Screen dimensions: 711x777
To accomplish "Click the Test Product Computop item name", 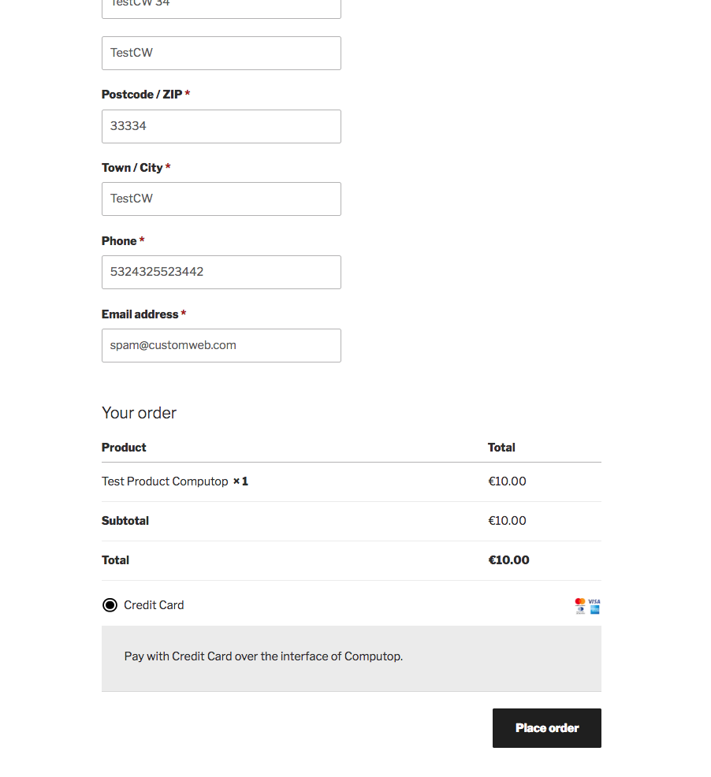I will click(x=165, y=481).
